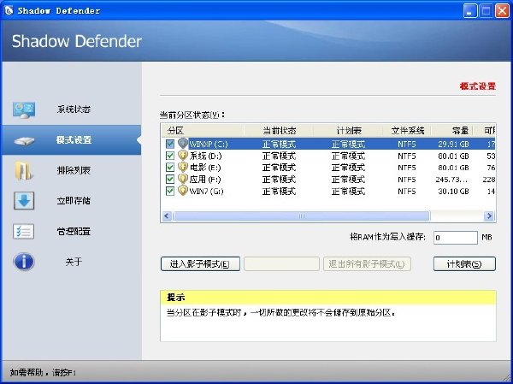Select the 电影 (E:) partition row

[328, 168]
